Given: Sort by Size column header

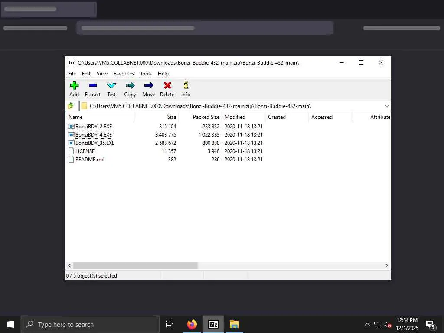Looking at the screenshot, I should tap(157, 117).
